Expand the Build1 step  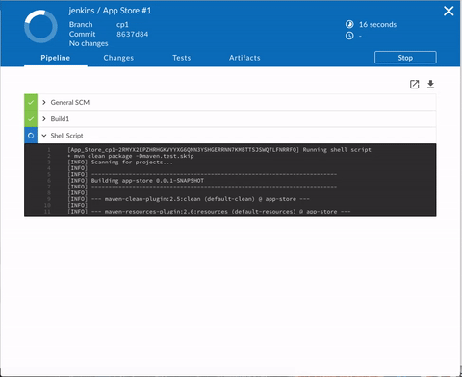(44, 119)
